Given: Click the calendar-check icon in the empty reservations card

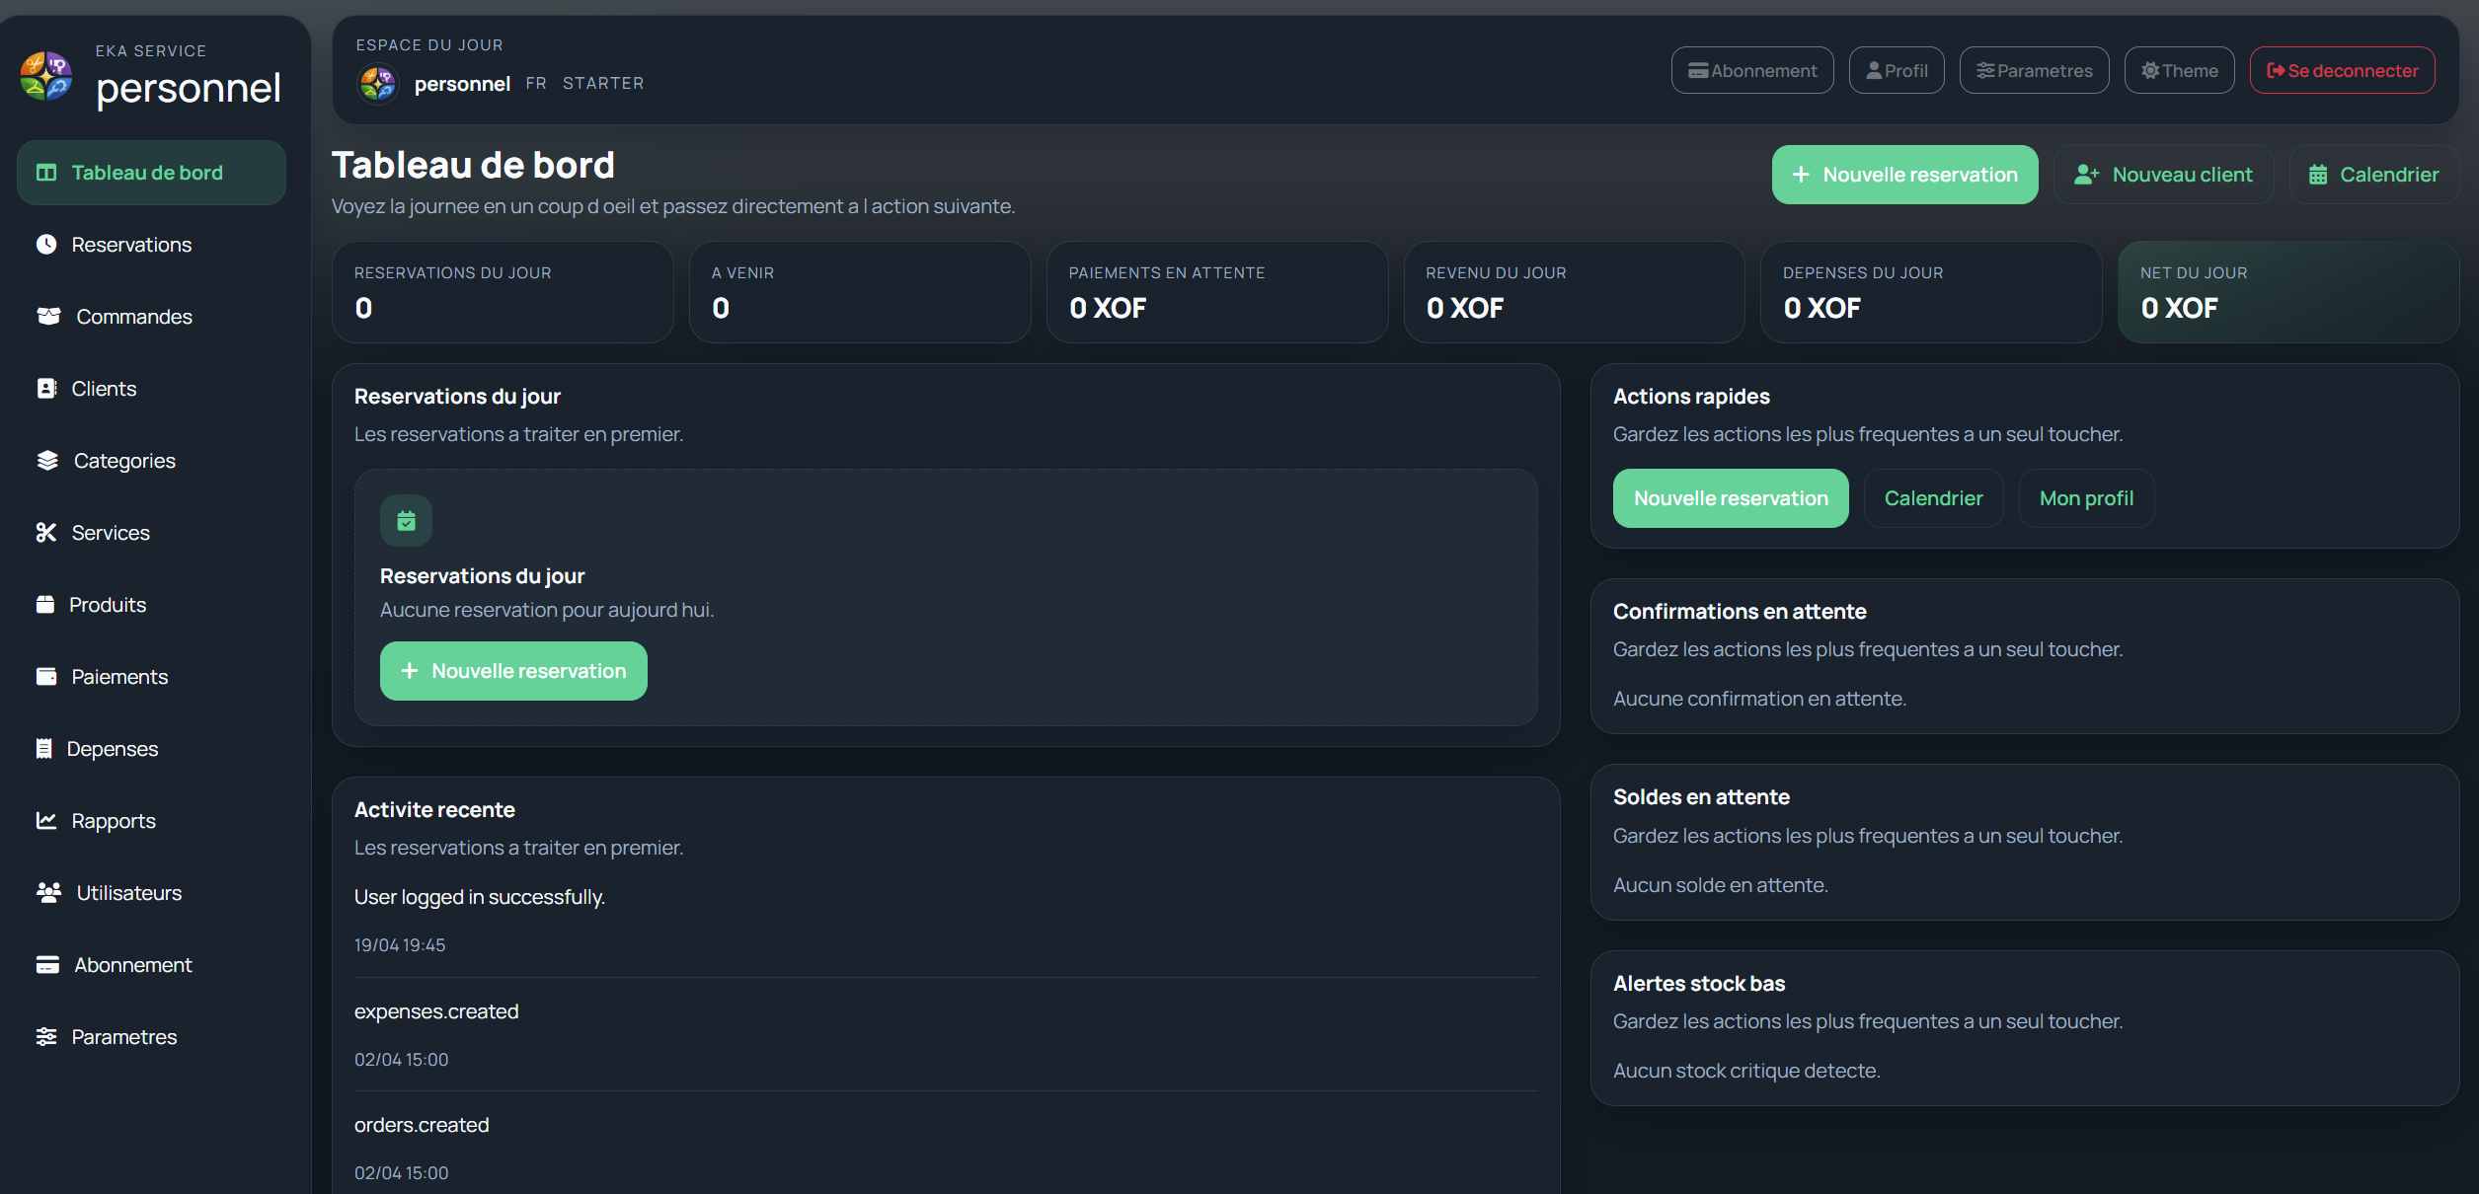Looking at the screenshot, I should [406, 521].
